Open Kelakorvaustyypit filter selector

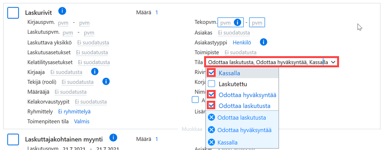pyautogui.click(x=91, y=102)
